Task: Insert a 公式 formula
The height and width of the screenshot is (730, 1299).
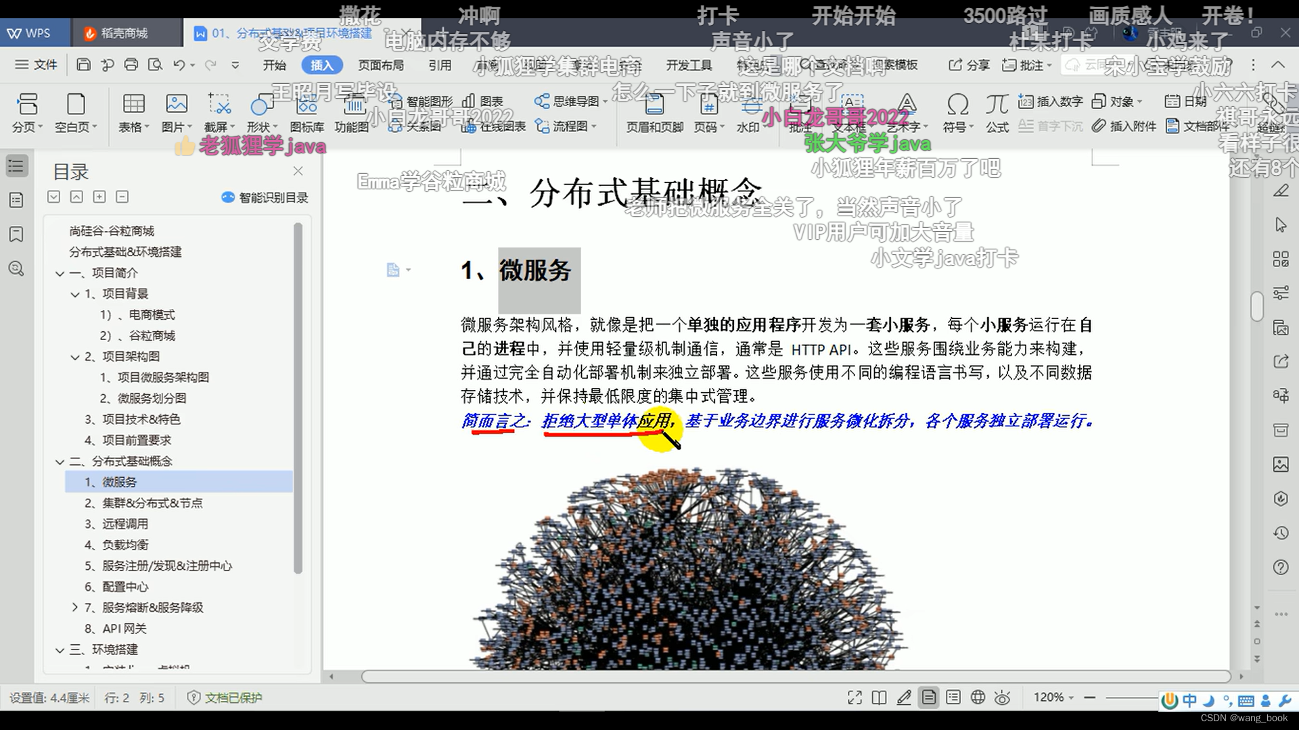Action: click(x=996, y=112)
